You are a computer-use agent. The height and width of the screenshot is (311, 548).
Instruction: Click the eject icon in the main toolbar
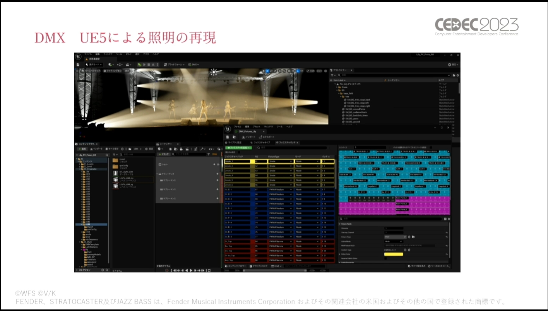click(153, 65)
